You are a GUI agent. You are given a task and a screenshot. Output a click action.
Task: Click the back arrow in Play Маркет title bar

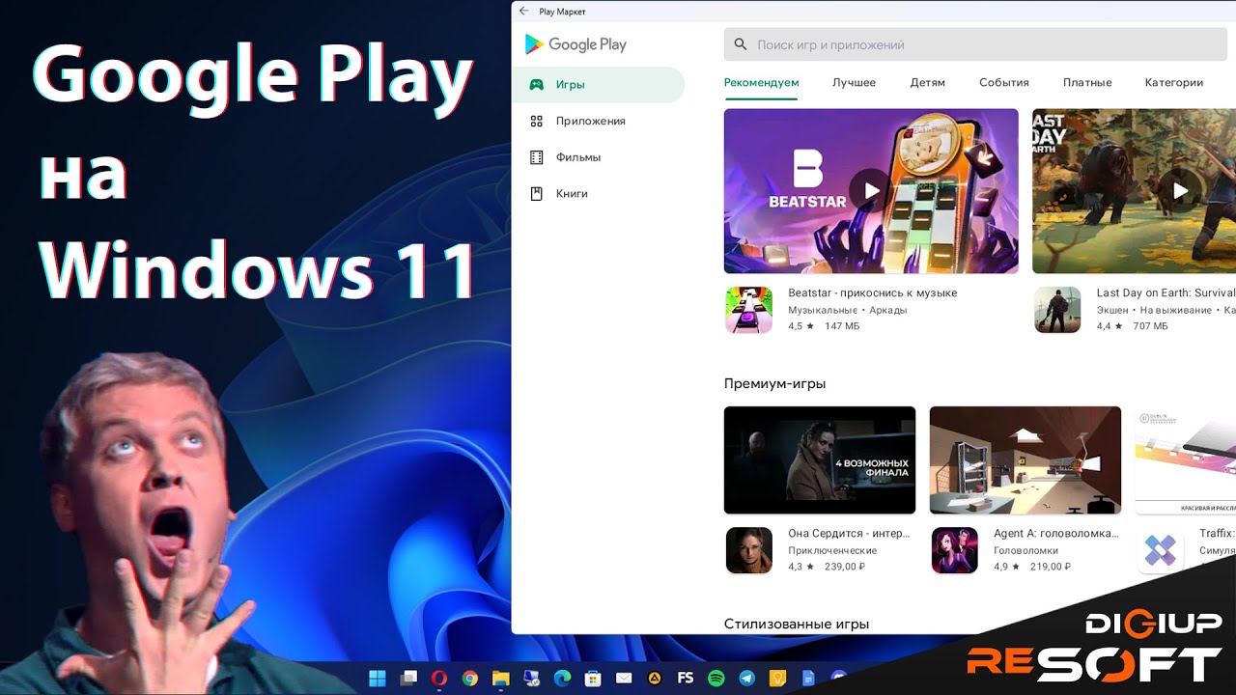click(524, 12)
